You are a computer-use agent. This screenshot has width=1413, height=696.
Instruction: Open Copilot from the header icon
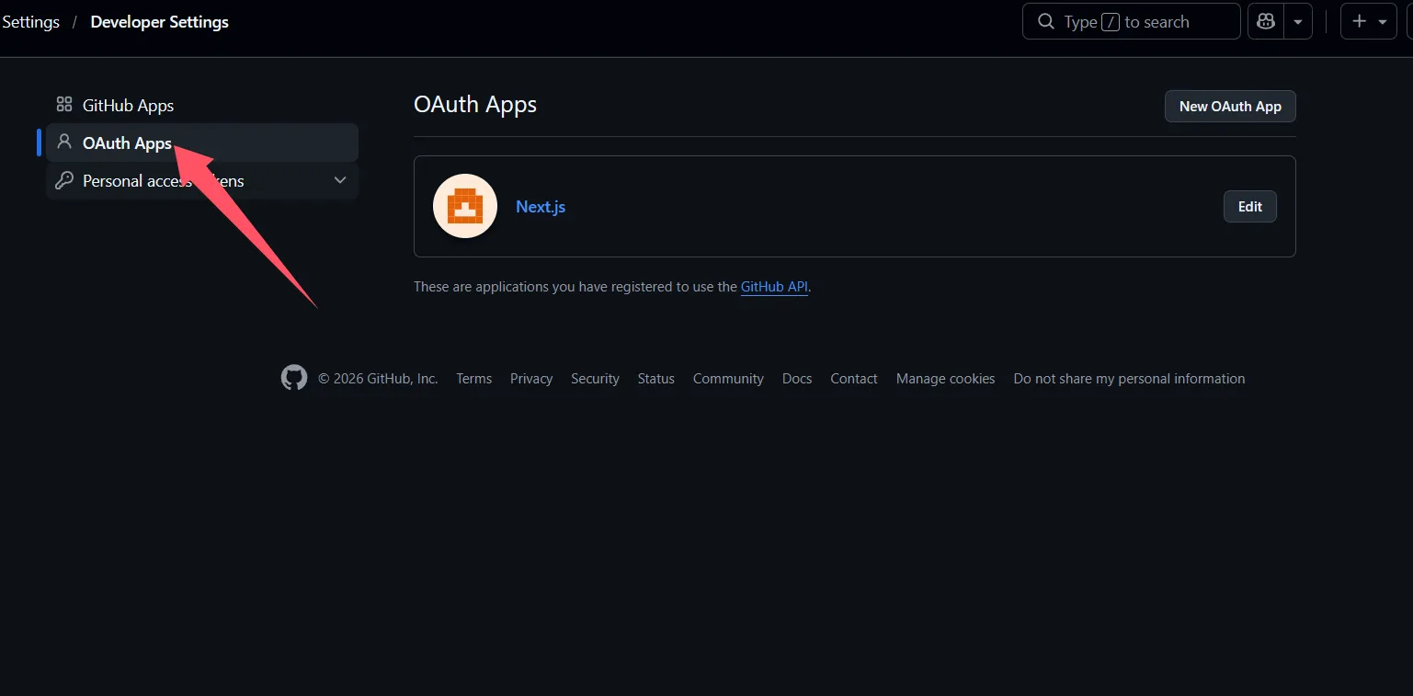point(1266,21)
